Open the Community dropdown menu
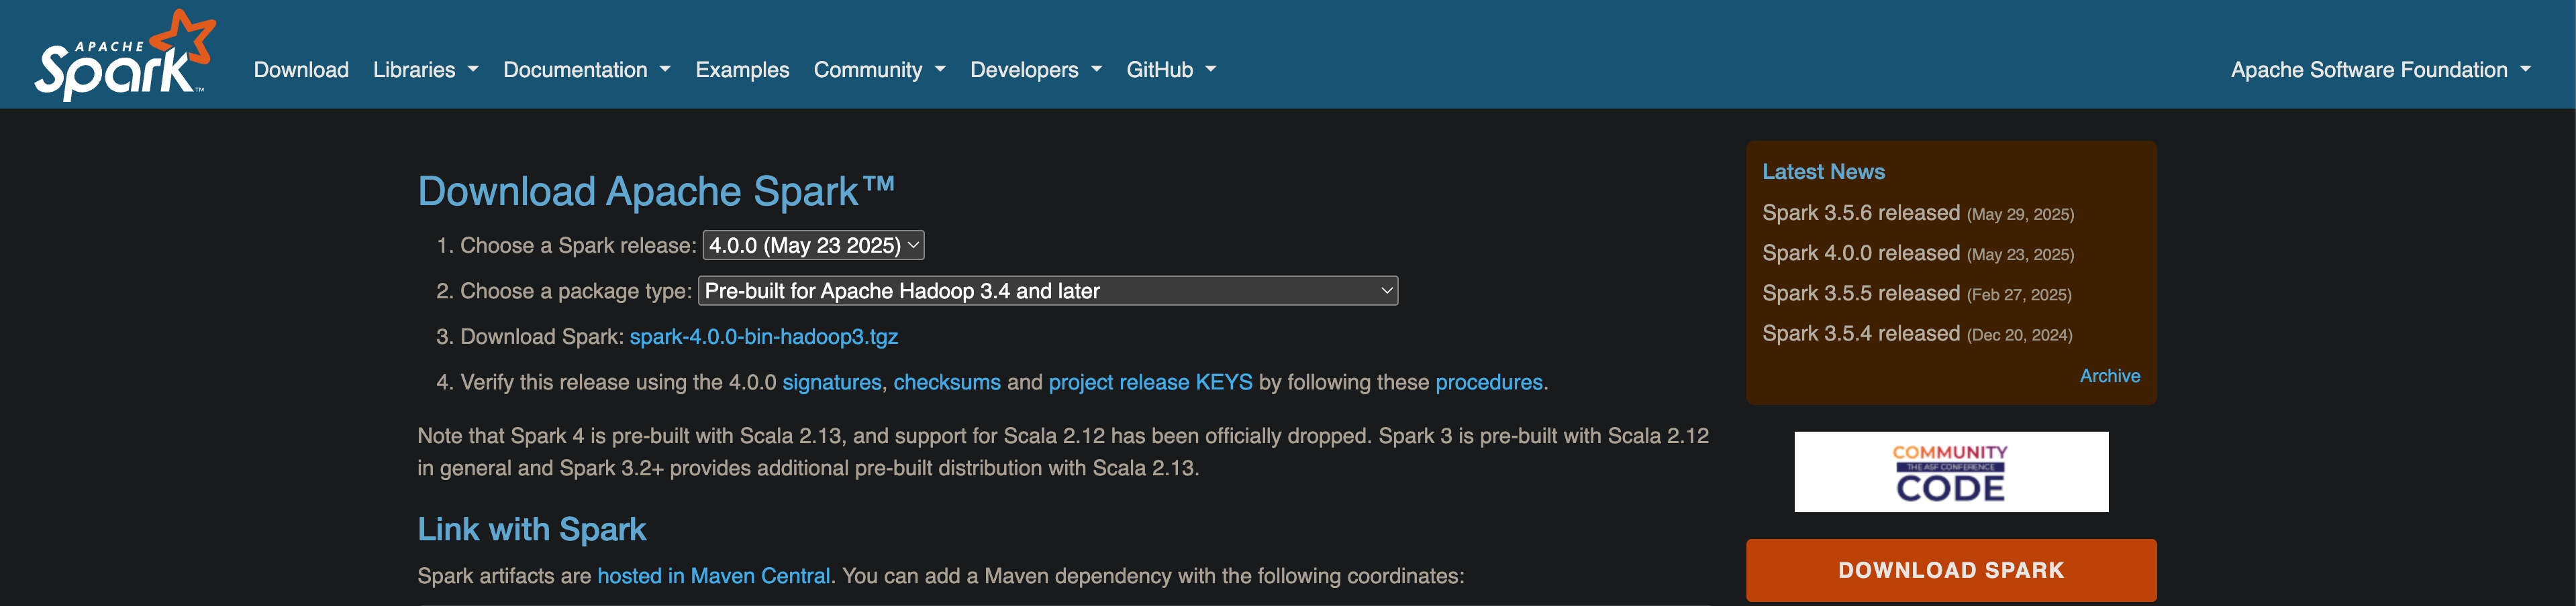Viewport: 2576px width, 606px height. pos(879,70)
